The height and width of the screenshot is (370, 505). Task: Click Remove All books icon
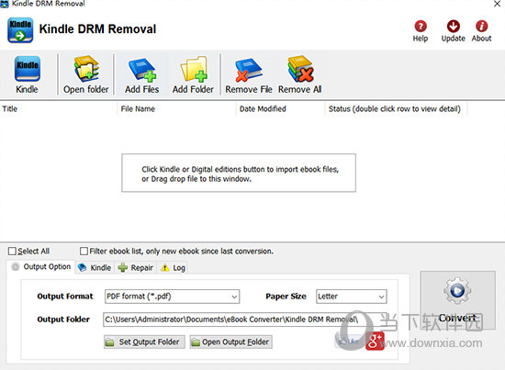coord(300,69)
